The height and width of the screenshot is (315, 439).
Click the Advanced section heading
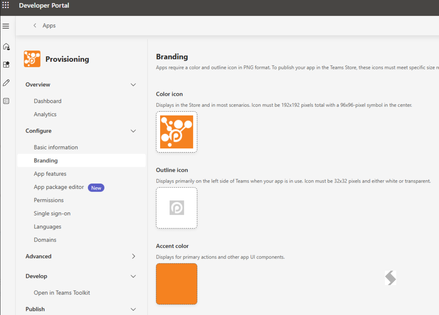pos(38,256)
